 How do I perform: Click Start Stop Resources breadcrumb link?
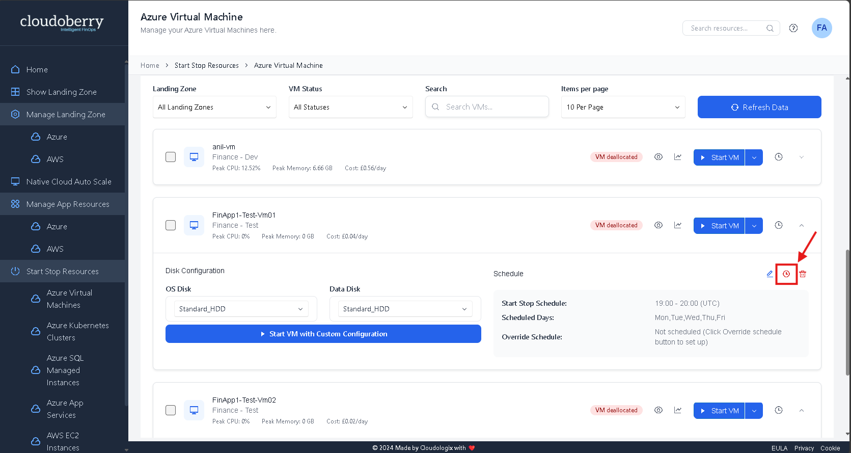206,65
